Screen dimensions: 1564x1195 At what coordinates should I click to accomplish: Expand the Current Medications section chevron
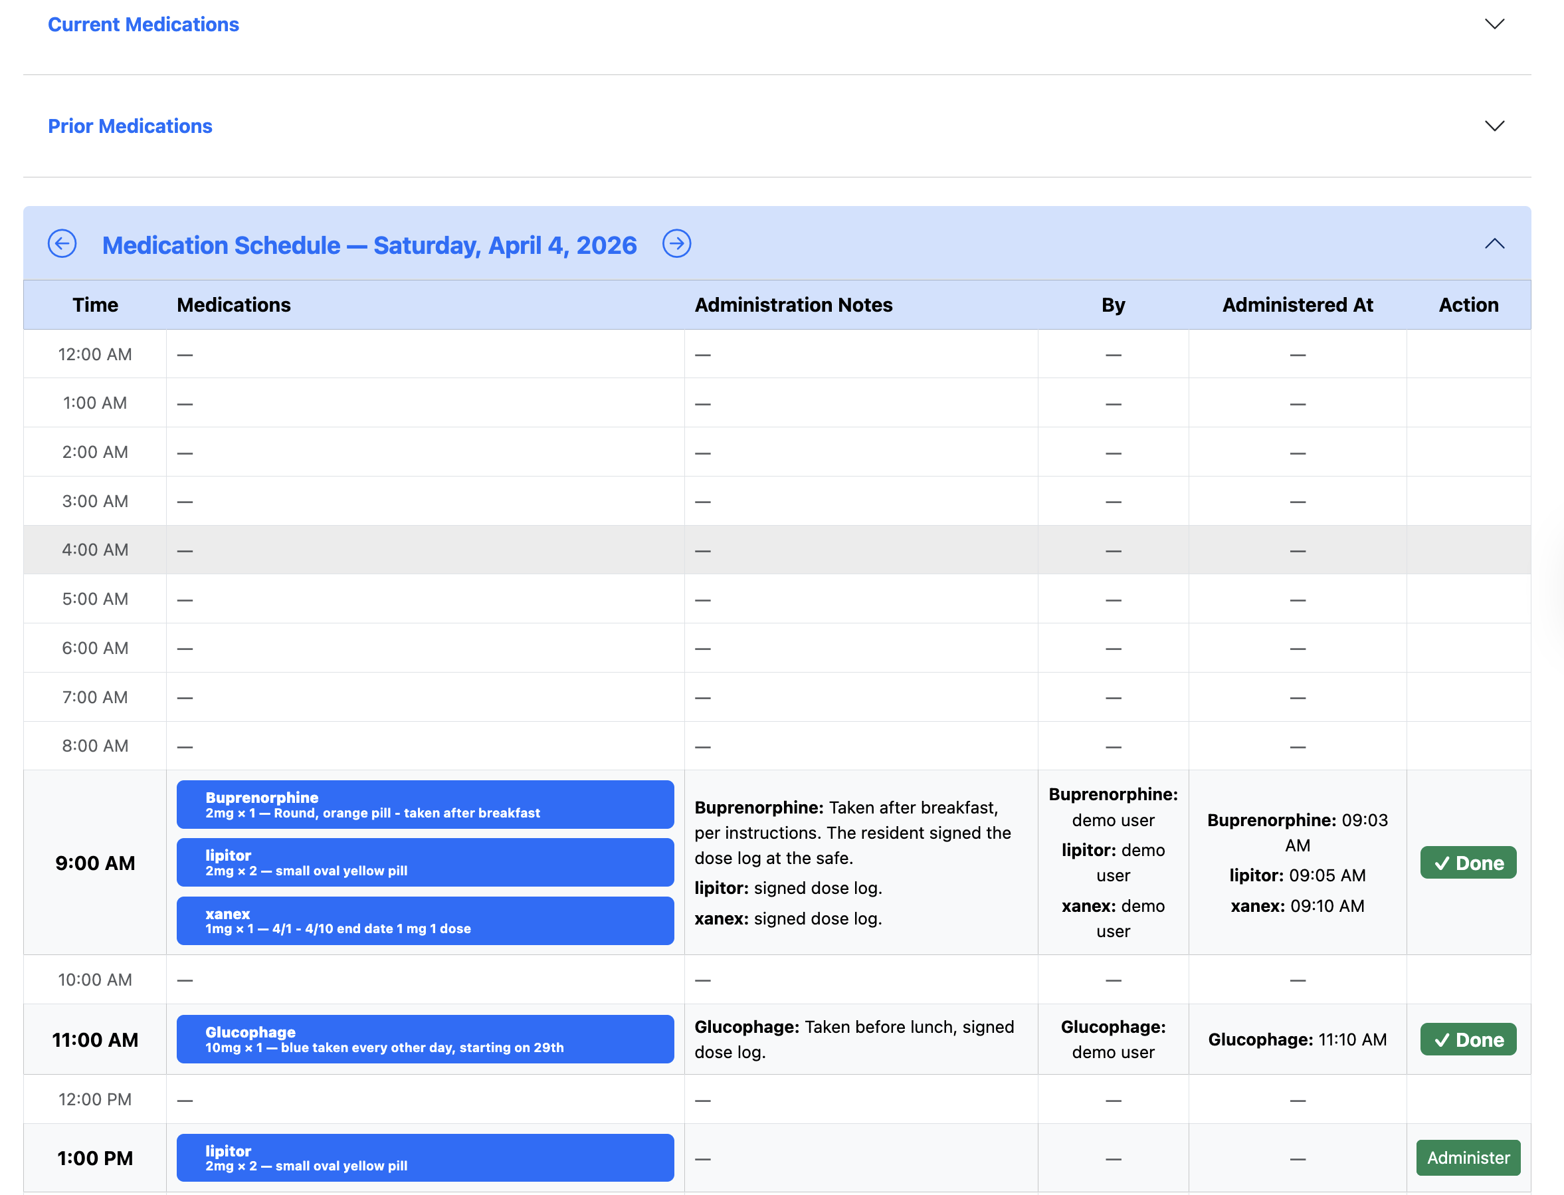click(x=1494, y=24)
